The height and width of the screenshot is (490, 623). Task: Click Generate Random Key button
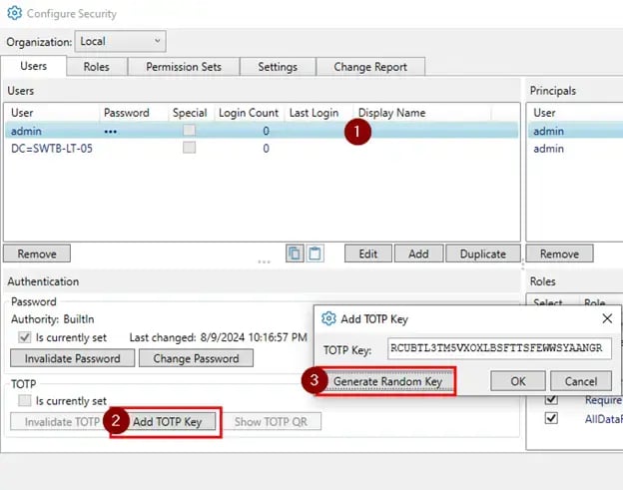[387, 381]
